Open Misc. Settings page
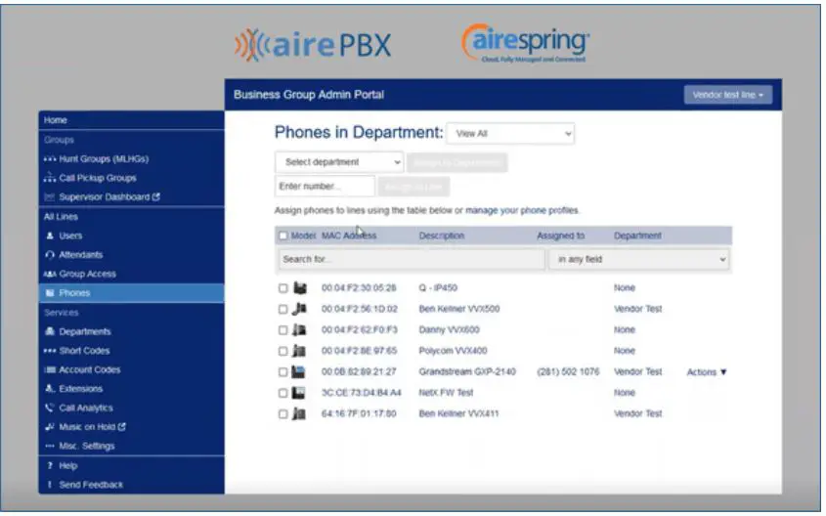Viewport: 826px width, 516px height. (86, 446)
